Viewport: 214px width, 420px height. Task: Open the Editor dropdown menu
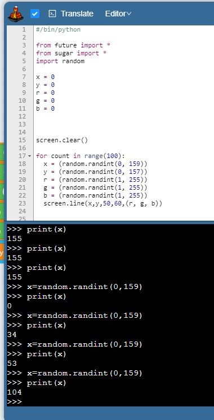pyautogui.click(x=118, y=14)
